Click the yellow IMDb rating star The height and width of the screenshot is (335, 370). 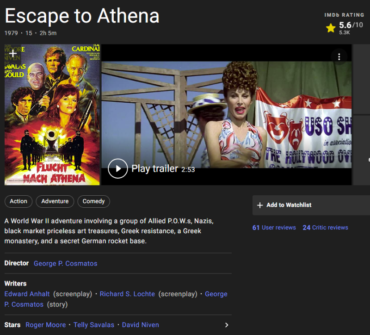point(330,28)
